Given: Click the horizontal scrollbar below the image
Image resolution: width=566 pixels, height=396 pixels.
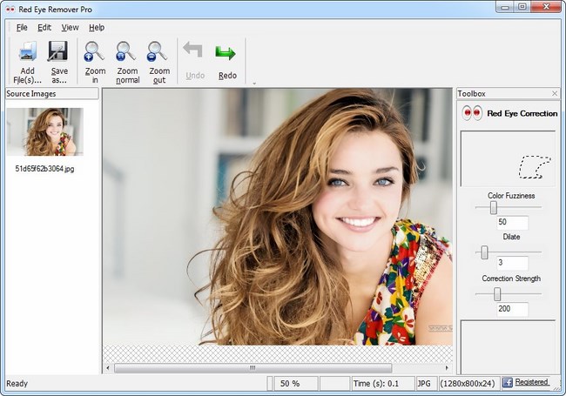Looking at the screenshot, I should tap(253, 368).
